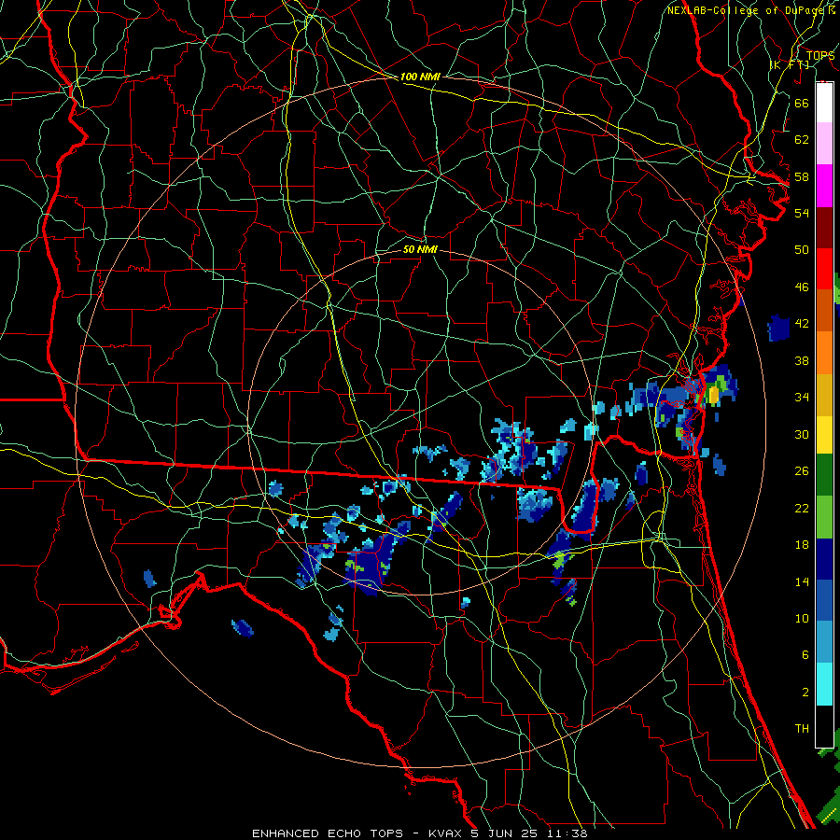840x840 pixels.
Task: Click the dark red legend swatch below 54
Action: pos(824,228)
